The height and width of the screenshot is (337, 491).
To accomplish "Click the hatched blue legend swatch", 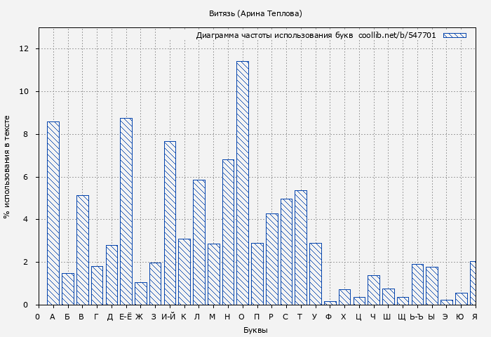I will (455, 35).
